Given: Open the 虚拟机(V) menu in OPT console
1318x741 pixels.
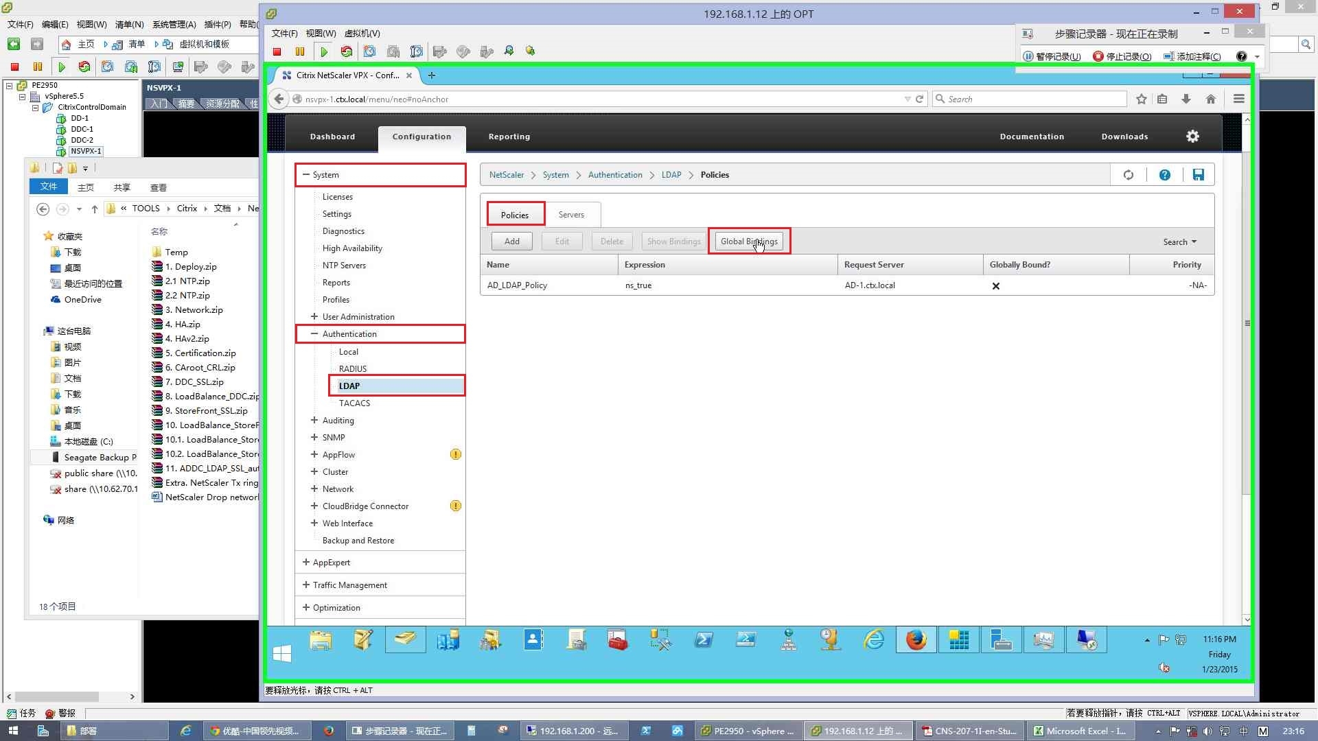Looking at the screenshot, I should tap(362, 33).
